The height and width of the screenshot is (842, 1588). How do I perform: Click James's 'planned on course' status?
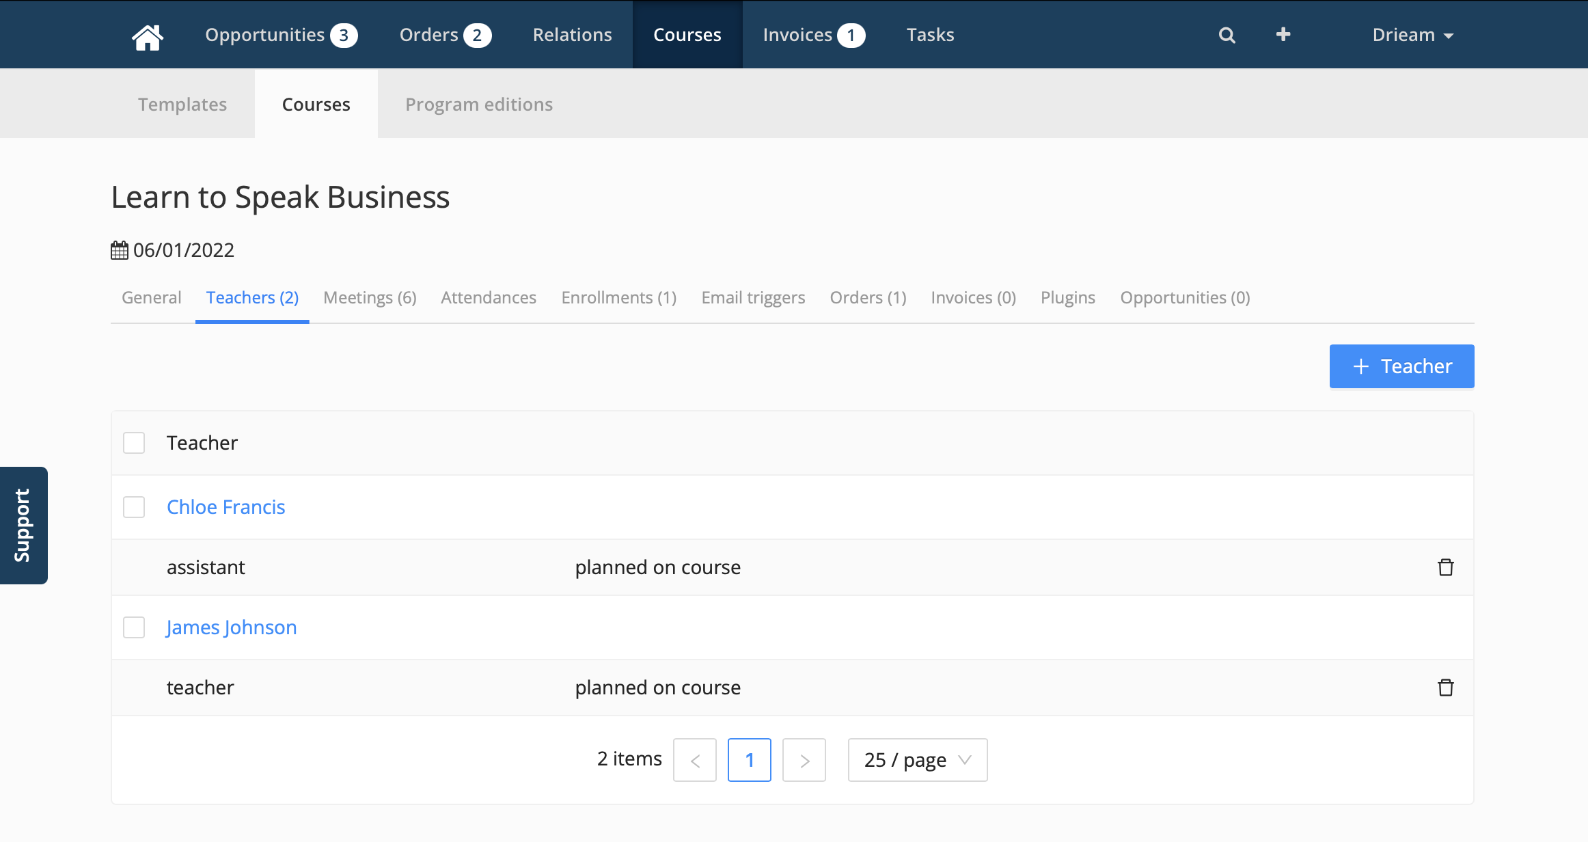coord(658,688)
